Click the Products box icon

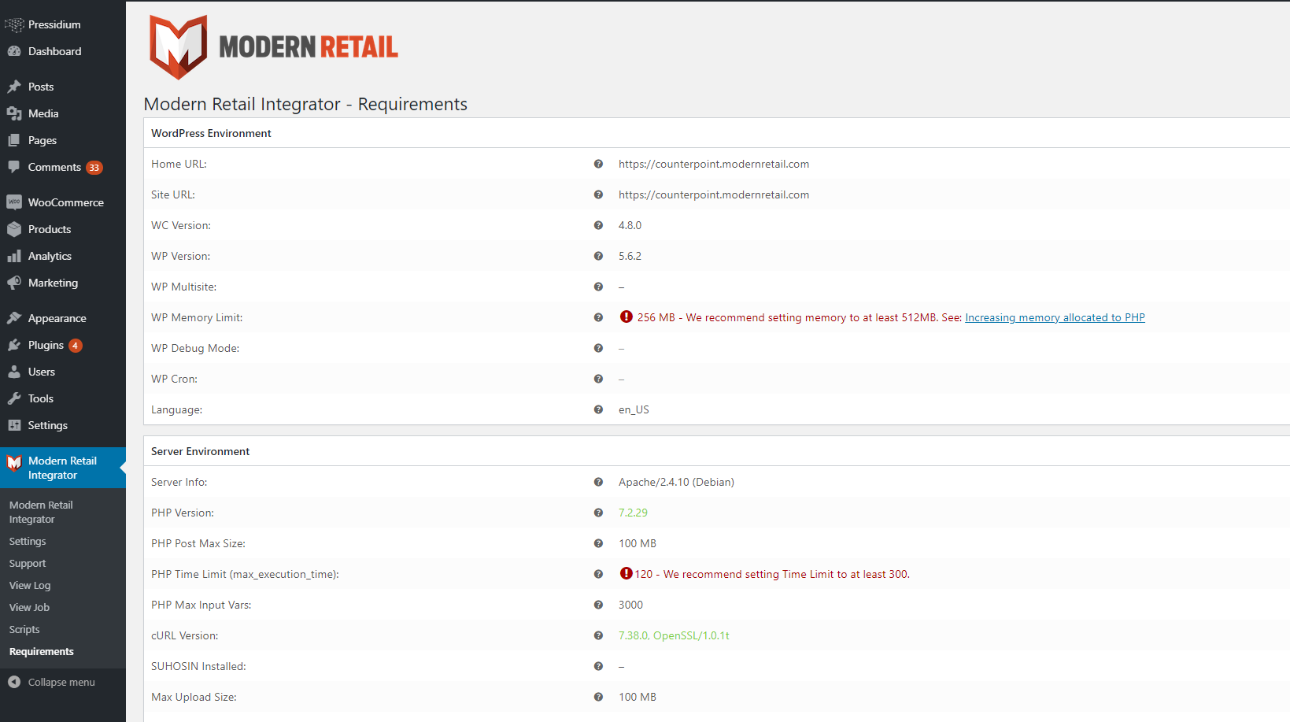14,229
